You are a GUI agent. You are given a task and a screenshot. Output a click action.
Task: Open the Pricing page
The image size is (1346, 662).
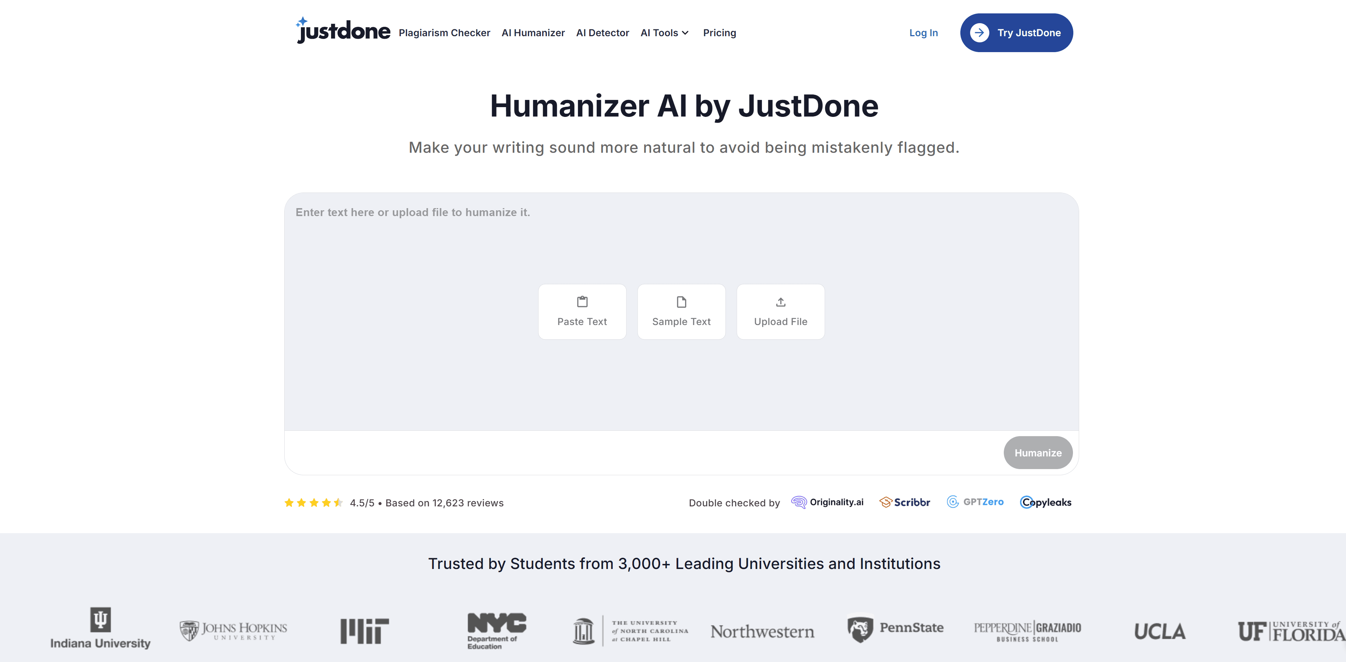point(720,33)
